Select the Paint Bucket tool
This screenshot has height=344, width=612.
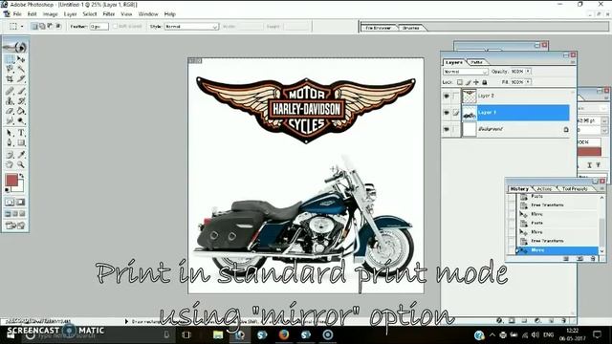pos(21,111)
